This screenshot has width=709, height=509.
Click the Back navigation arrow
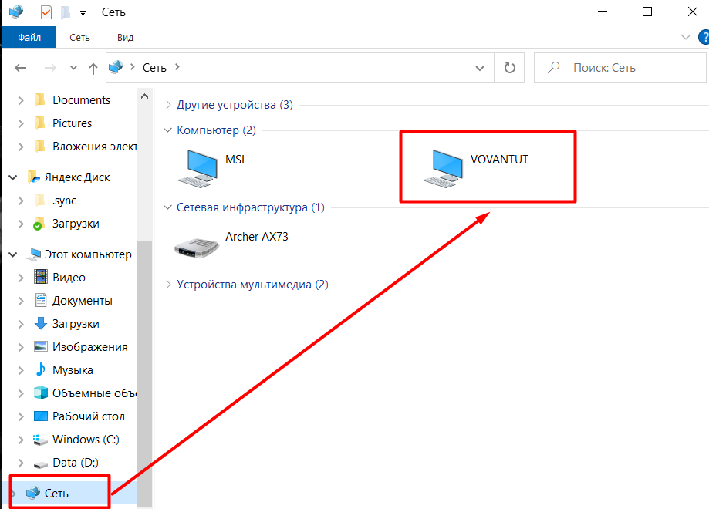point(21,67)
